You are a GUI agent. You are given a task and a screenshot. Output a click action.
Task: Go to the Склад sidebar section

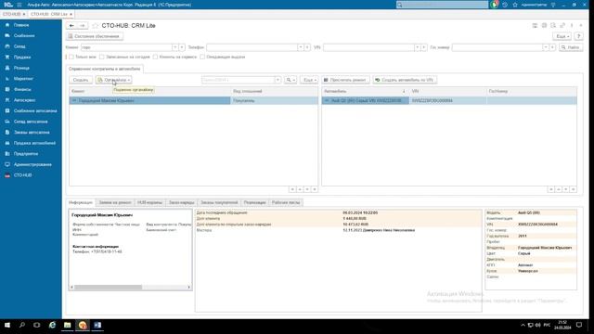pyautogui.click(x=19, y=46)
